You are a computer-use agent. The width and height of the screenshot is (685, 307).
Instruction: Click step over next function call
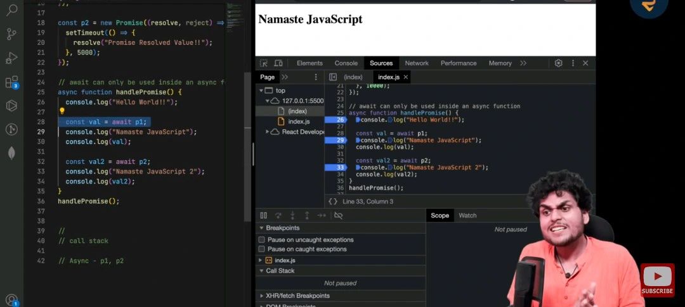pos(278,215)
